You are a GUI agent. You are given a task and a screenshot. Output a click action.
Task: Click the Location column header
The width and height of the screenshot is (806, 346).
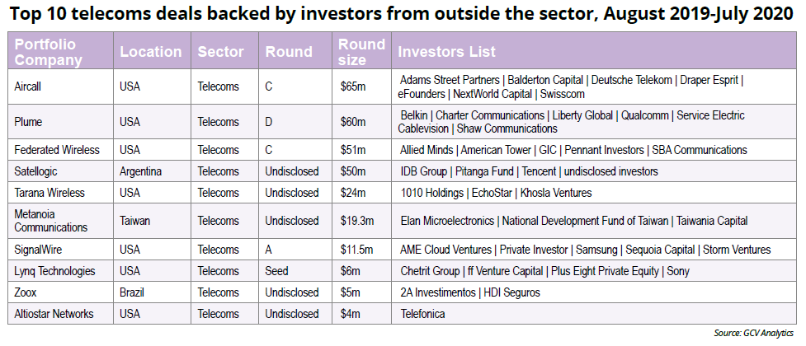pyautogui.click(x=151, y=51)
